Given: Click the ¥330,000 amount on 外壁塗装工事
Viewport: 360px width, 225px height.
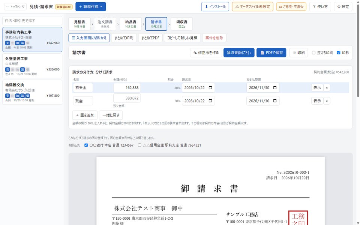Looking at the screenshot, I should [53, 69].
